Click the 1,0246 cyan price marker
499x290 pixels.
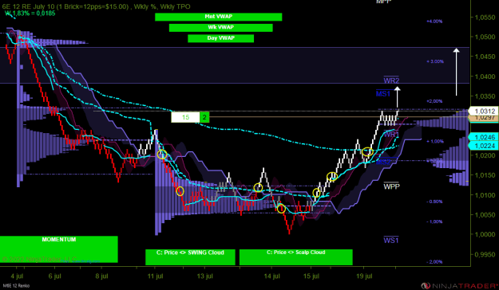[x=484, y=137]
